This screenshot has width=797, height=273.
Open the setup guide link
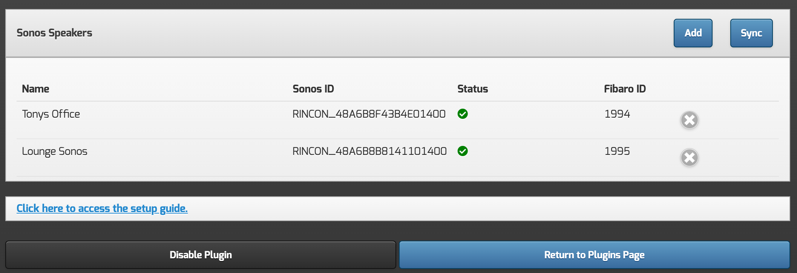[x=102, y=208]
